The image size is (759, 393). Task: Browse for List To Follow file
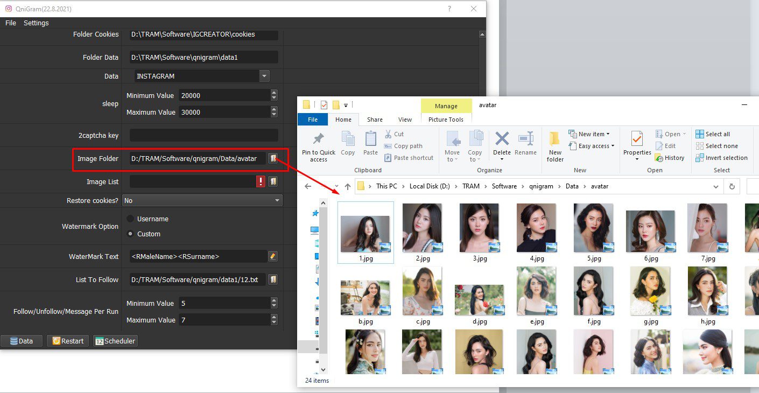[x=273, y=279]
